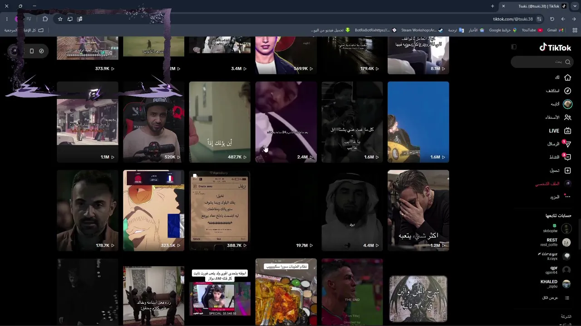Open followed account REST rest_coffe
581x326 pixels.
pyautogui.click(x=556, y=242)
